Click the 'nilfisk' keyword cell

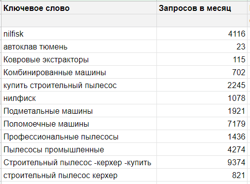pos(79,34)
